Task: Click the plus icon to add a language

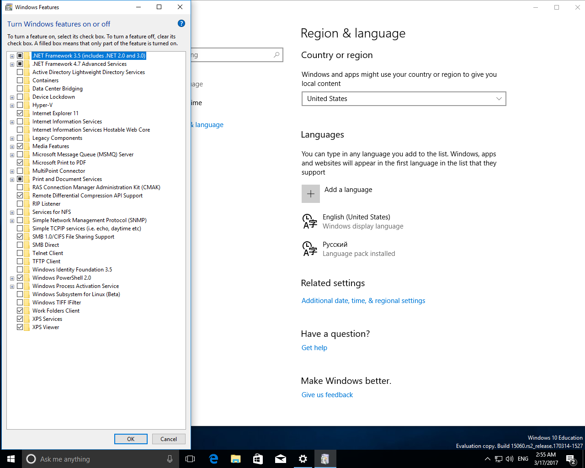Action: pyautogui.click(x=311, y=194)
